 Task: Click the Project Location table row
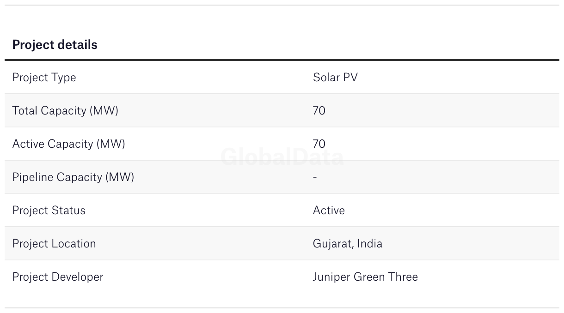282,243
